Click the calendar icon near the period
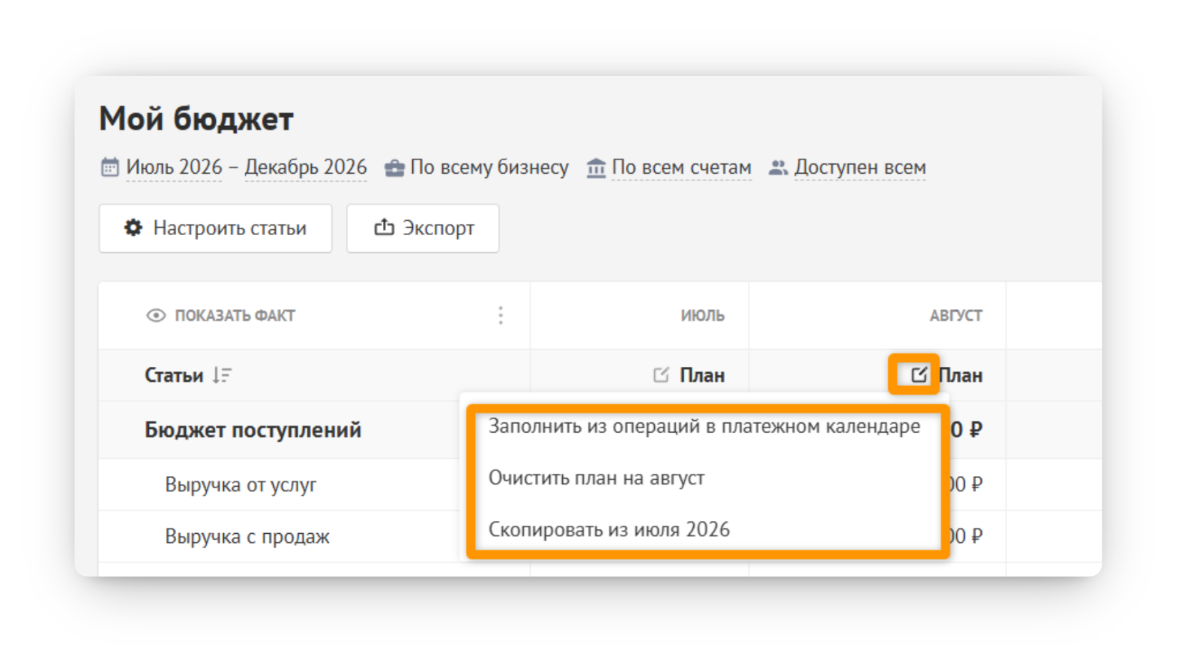The height and width of the screenshot is (669, 1183). 110,167
